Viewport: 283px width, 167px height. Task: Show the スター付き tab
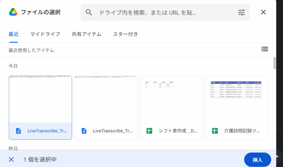click(x=125, y=34)
